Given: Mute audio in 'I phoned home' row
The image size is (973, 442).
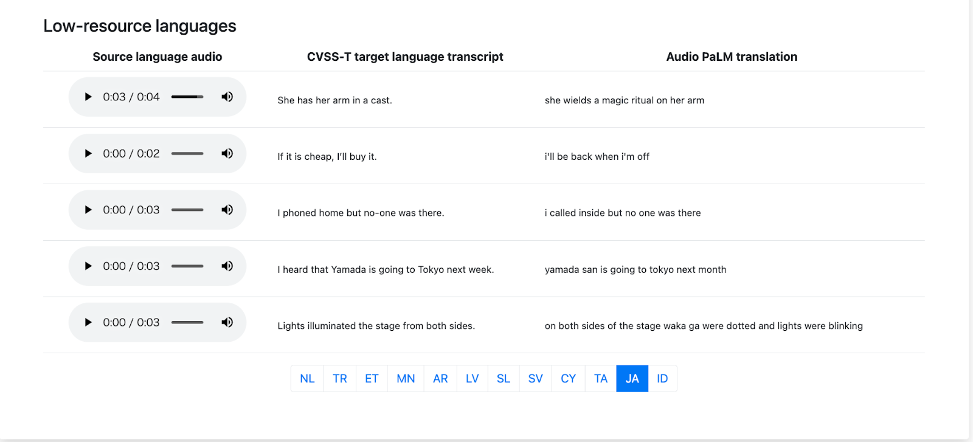Looking at the screenshot, I should point(227,210).
